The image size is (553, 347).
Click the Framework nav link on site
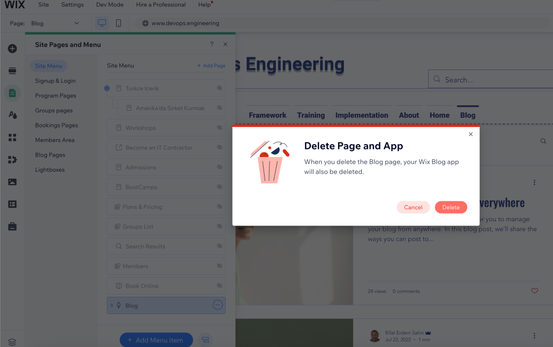pyautogui.click(x=267, y=115)
